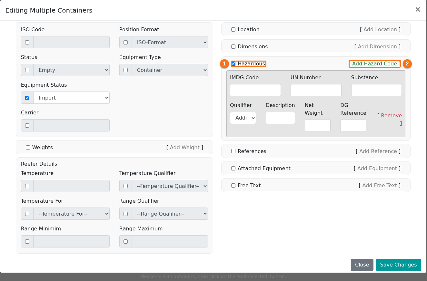
Task: Expand the Equipment Type Container dropdown
Action: coord(170,70)
